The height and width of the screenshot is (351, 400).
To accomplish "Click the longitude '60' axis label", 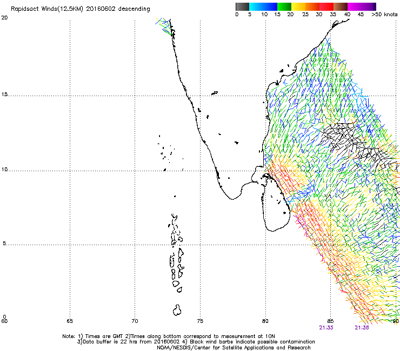I will click(4, 321).
